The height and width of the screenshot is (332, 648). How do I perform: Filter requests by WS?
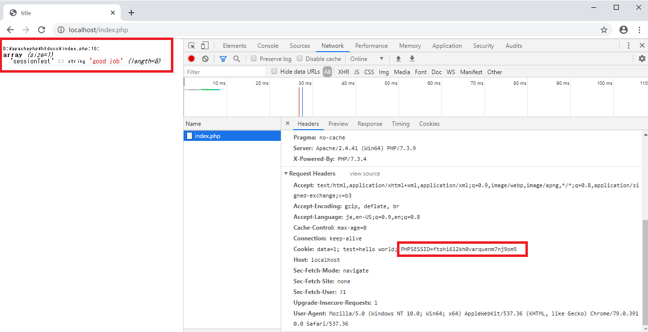pos(451,72)
